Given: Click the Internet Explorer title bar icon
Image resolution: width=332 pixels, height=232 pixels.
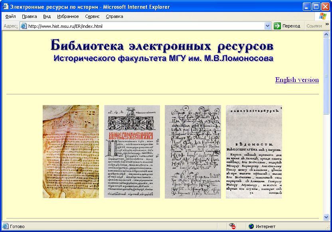Looking at the screenshot, I should [6, 7].
